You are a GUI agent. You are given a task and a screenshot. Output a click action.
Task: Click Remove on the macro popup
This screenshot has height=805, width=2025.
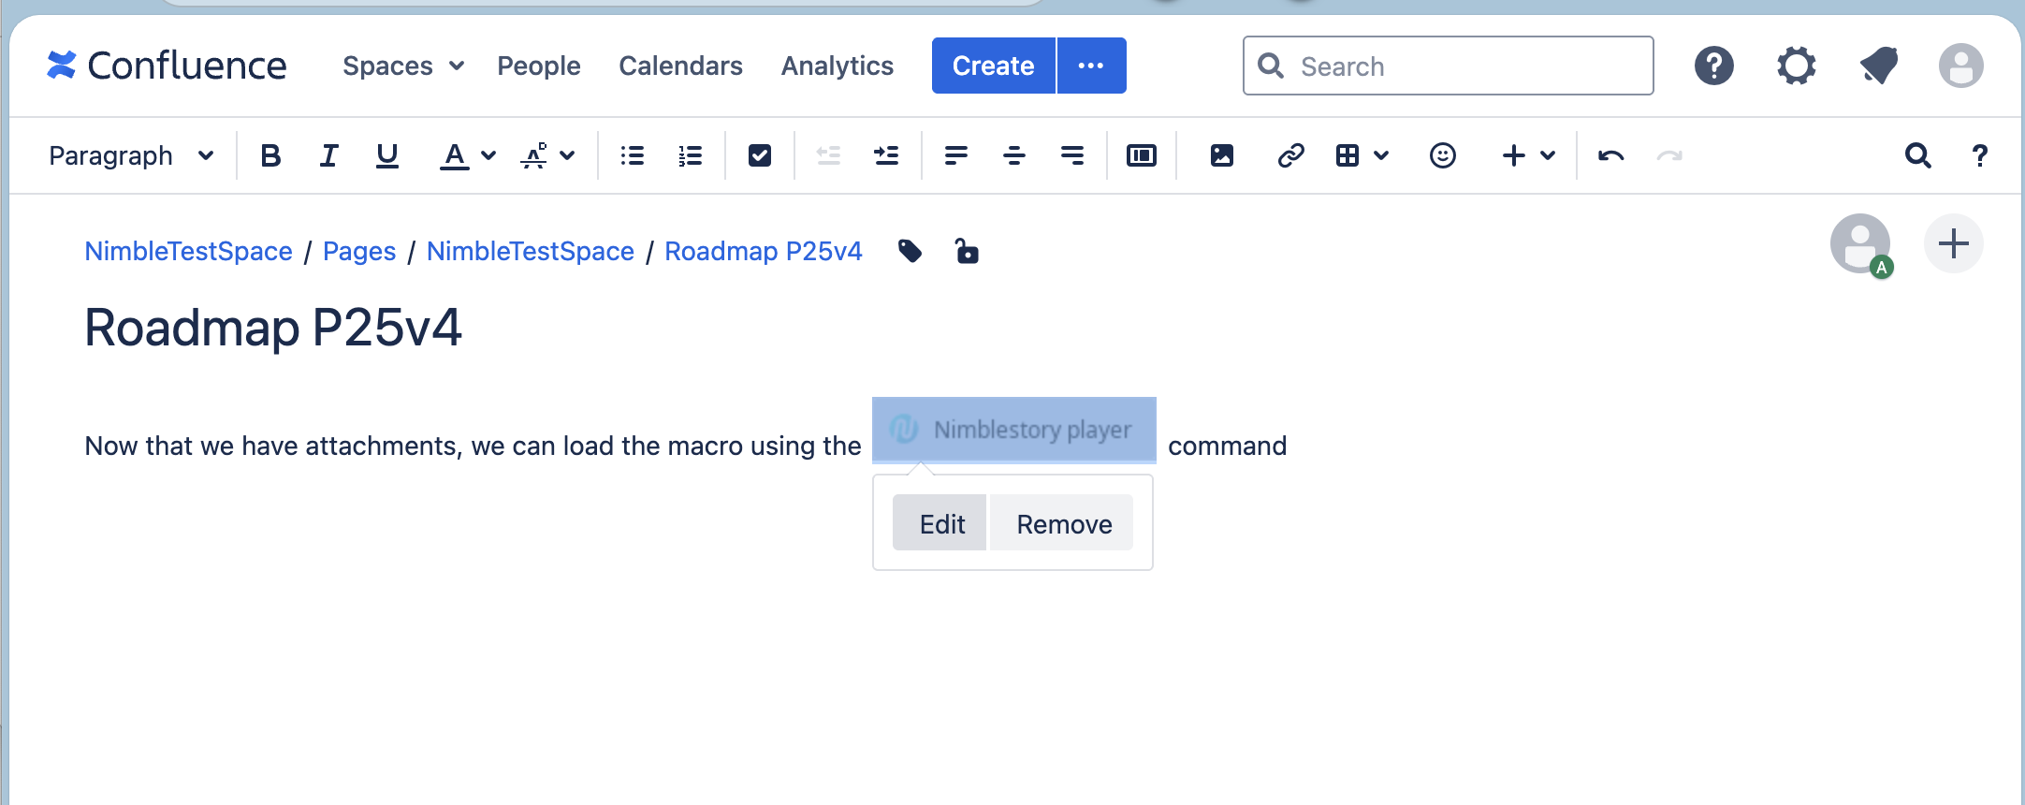pyautogui.click(x=1063, y=523)
